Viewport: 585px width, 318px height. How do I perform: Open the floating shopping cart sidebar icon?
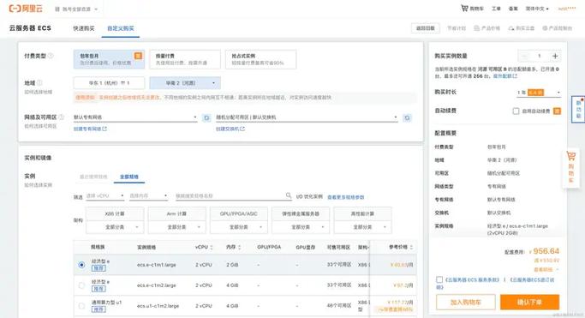pyautogui.click(x=570, y=167)
